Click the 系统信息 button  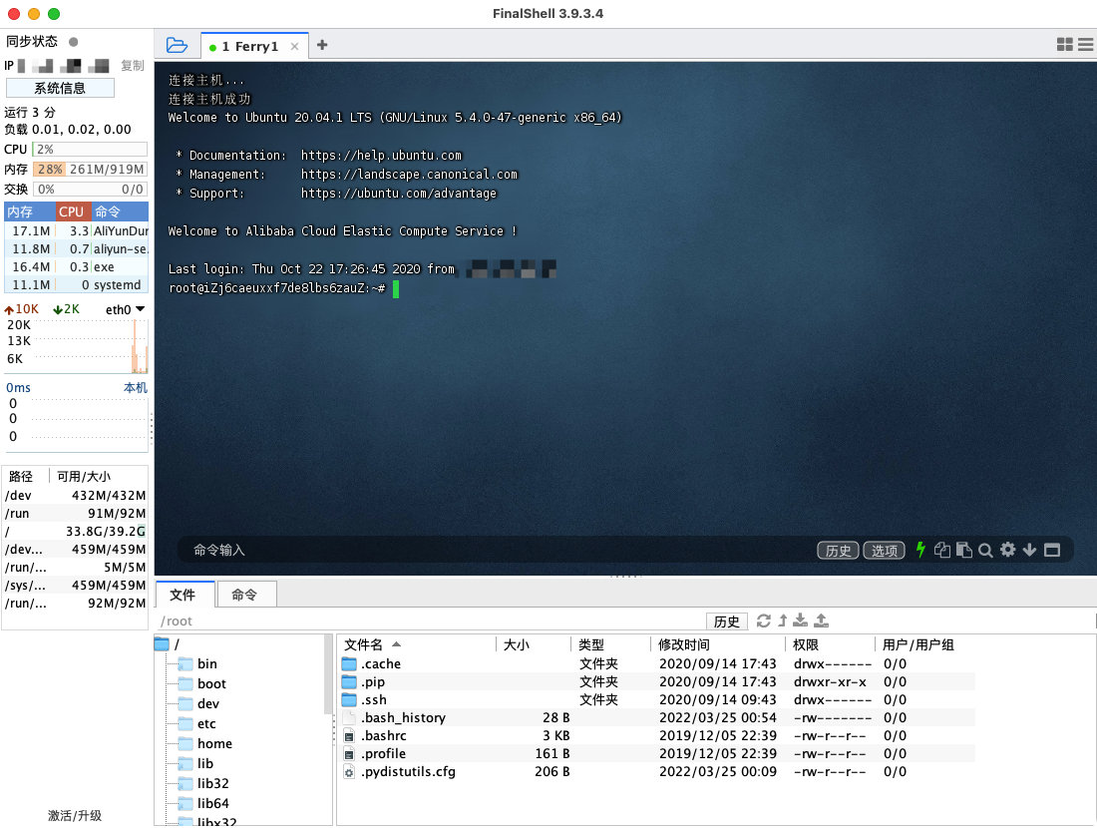pyautogui.click(x=60, y=88)
